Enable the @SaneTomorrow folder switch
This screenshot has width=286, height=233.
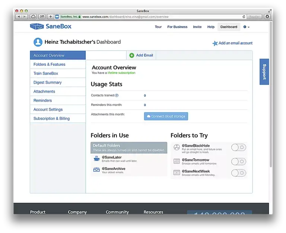(239, 161)
